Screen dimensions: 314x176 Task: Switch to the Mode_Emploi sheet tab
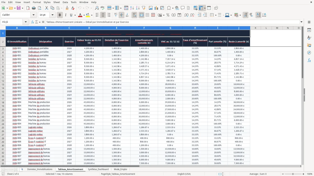(120, 169)
